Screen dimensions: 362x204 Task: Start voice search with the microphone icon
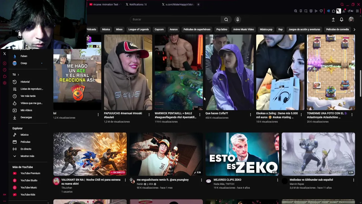[238, 20]
